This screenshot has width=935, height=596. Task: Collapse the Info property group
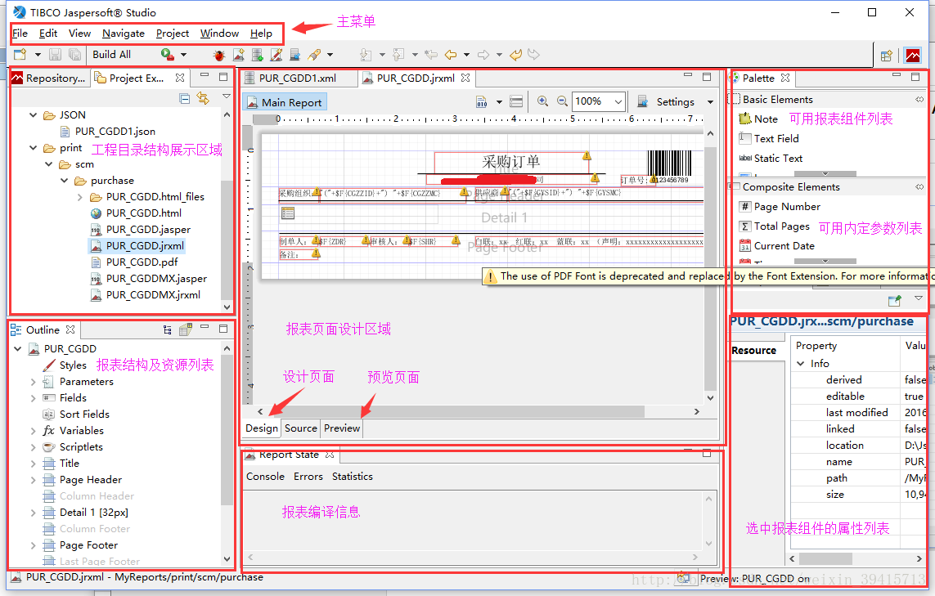pyautogui.click(x=801, y=364)
